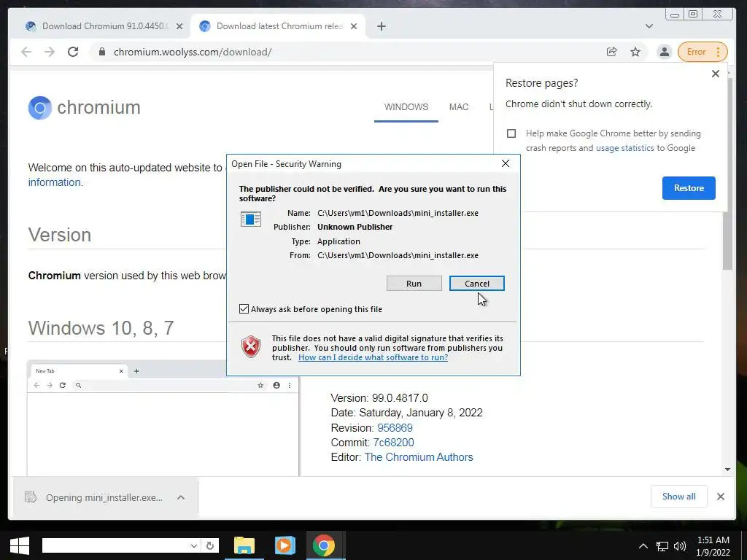Screen dimensions: 747x560
Task: Click the Version heading text
Action: [x=60, y=235]
